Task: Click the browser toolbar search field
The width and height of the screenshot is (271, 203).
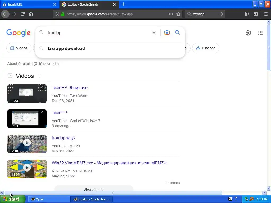Action: coord(205,14)
